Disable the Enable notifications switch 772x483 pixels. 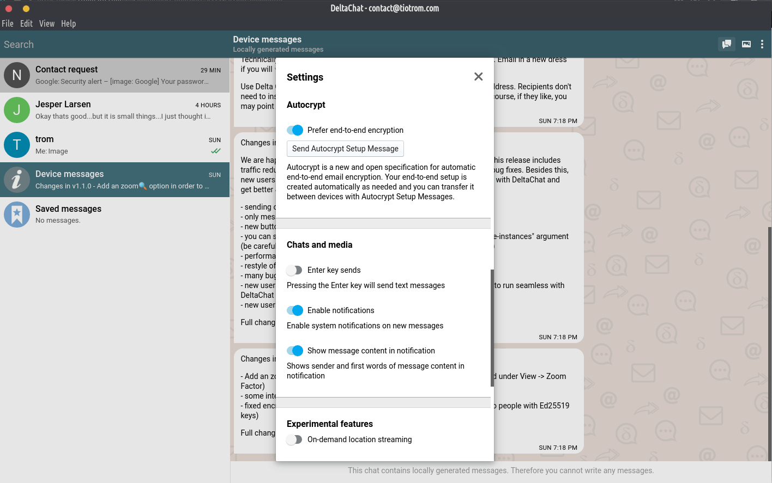click(x=295, y=310)
